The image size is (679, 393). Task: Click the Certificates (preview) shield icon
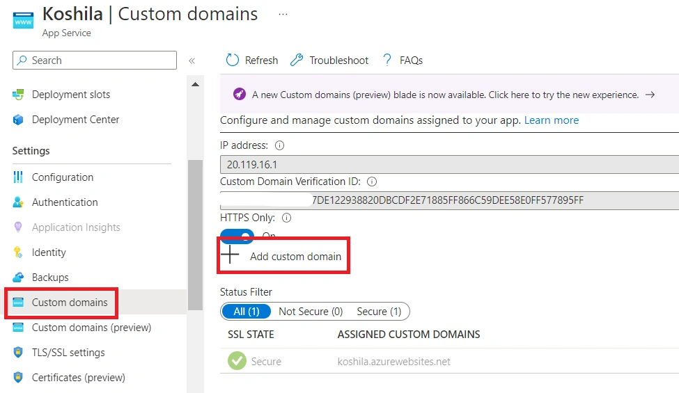click(18, 377)
